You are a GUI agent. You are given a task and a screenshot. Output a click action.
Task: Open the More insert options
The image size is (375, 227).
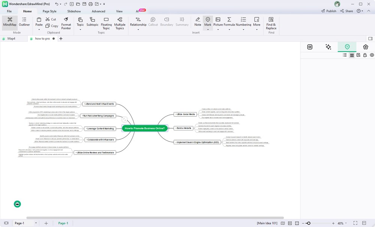256,21
